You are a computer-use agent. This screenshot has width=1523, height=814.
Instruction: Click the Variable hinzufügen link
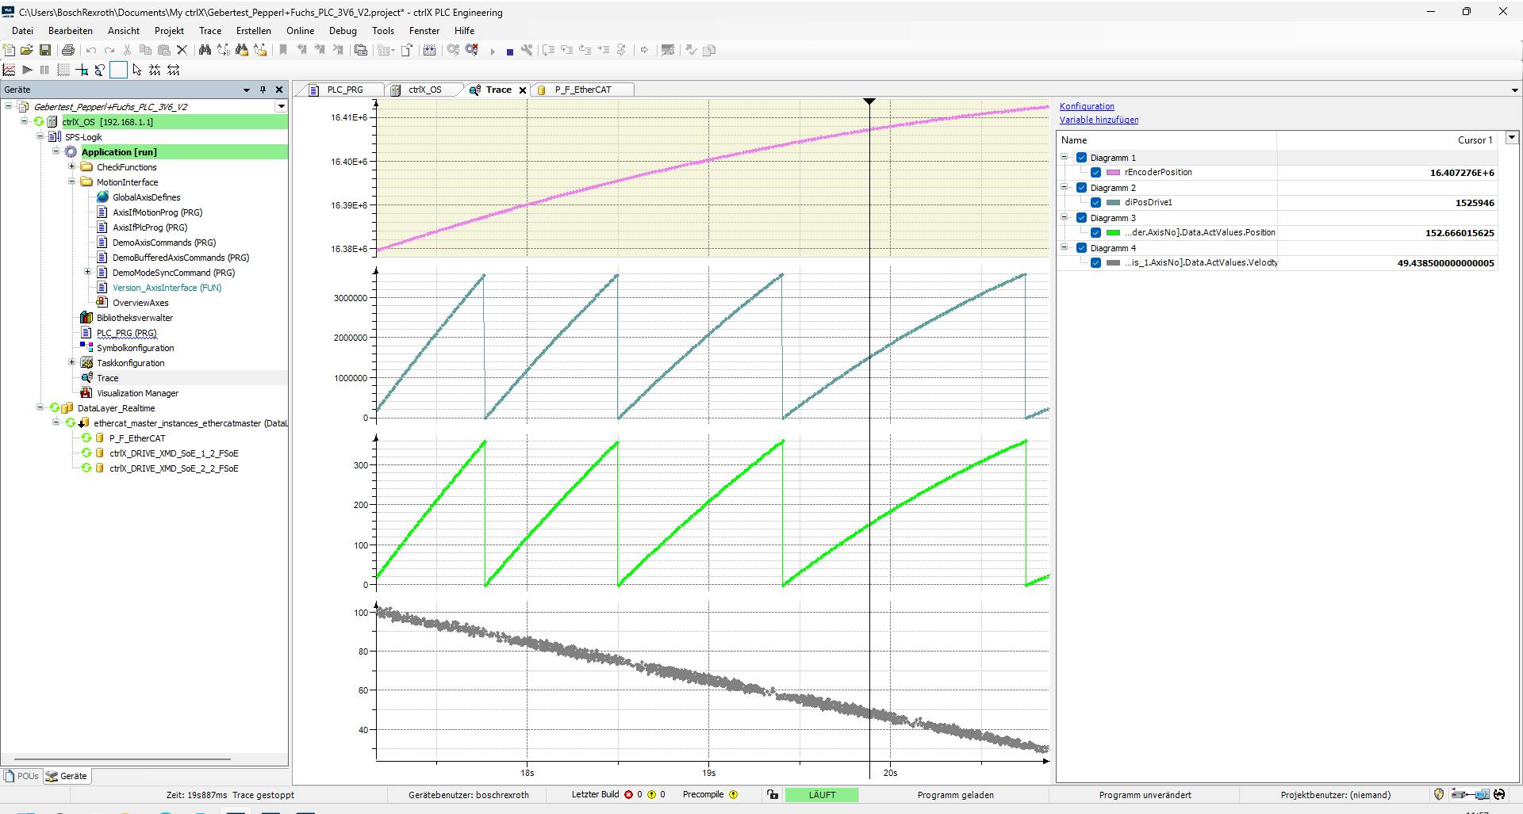pos(1099,120)
